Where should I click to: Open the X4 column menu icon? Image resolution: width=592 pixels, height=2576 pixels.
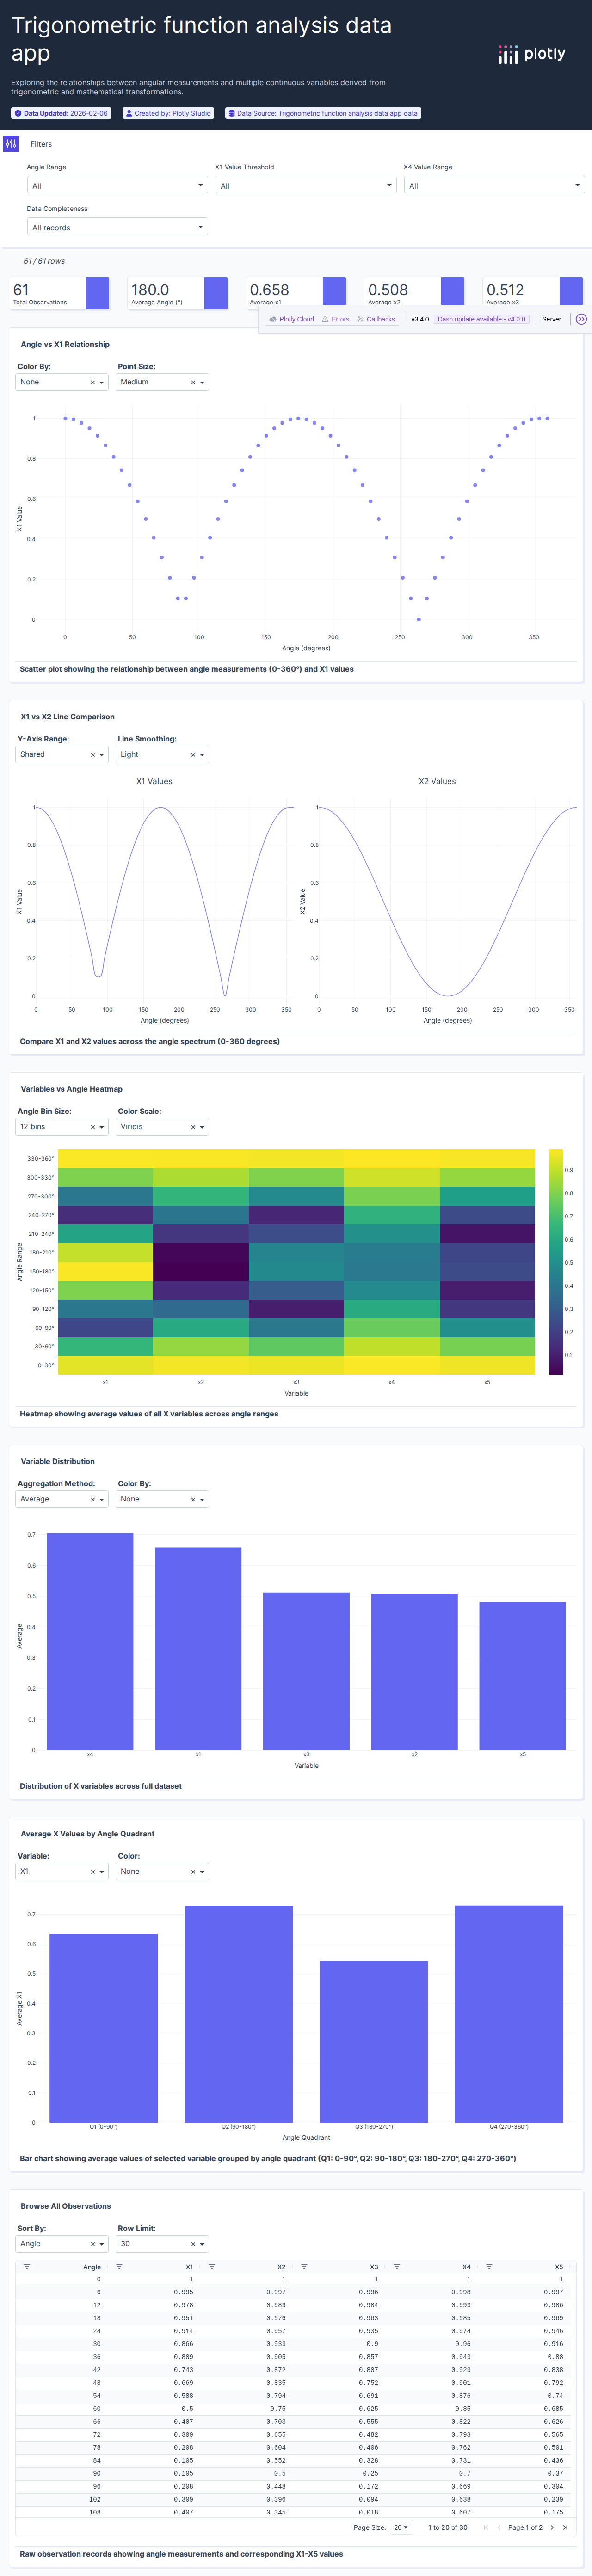pos(397,2267)
